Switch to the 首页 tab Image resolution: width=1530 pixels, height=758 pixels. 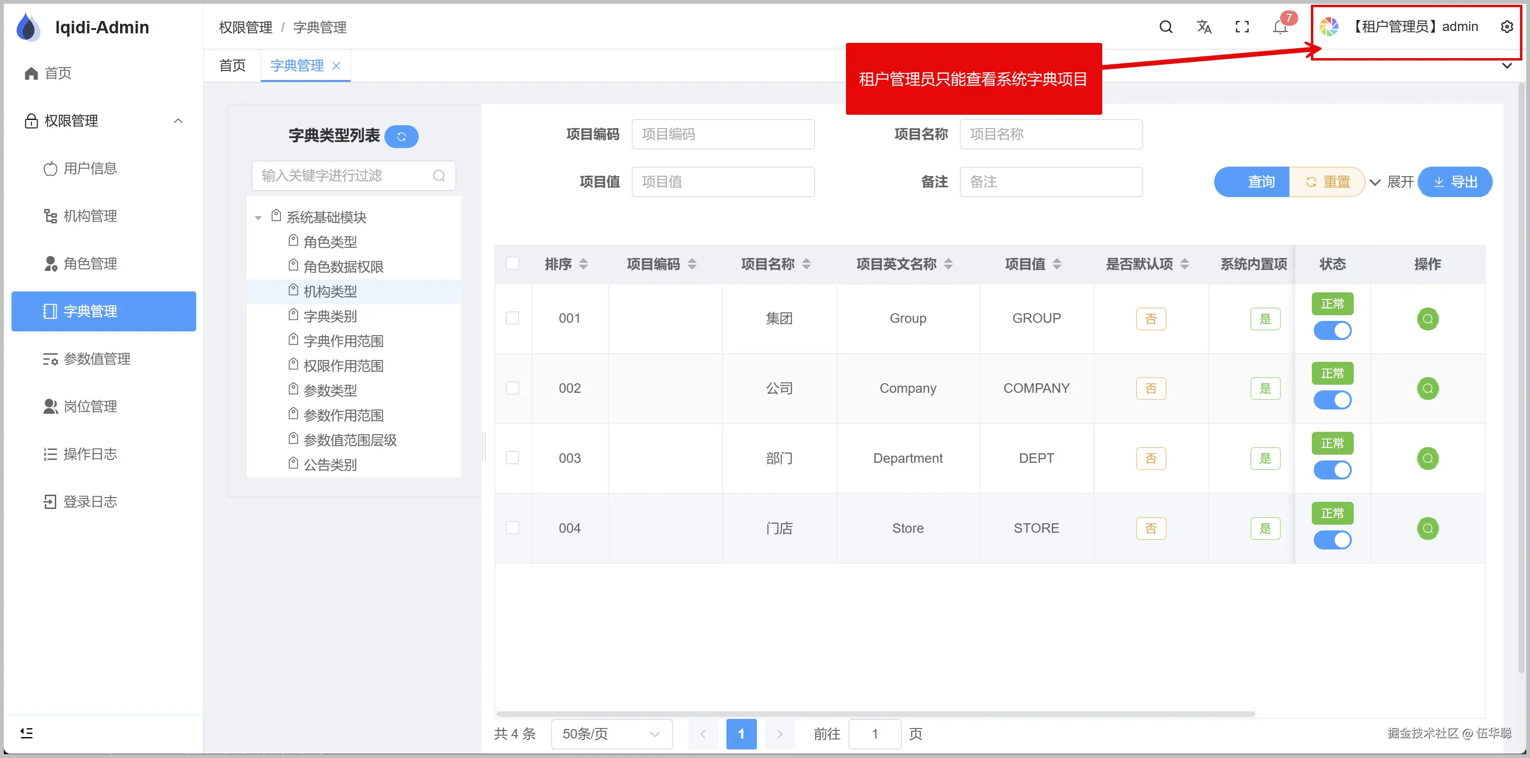click(232, 66)
